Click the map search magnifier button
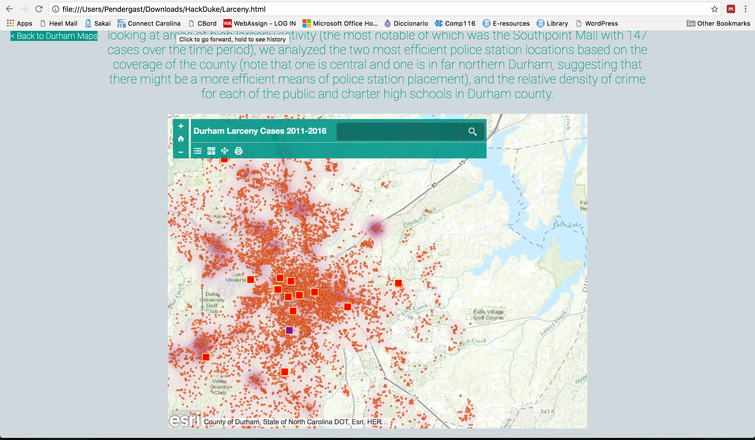Viewport: 755px width, 440px height. click(472, 132)
